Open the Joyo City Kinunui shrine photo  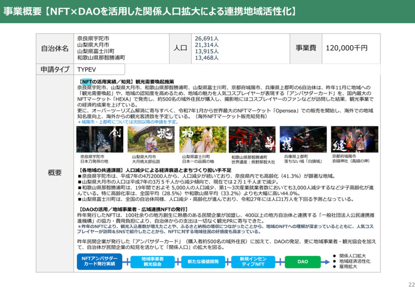(x=354, y=139)
